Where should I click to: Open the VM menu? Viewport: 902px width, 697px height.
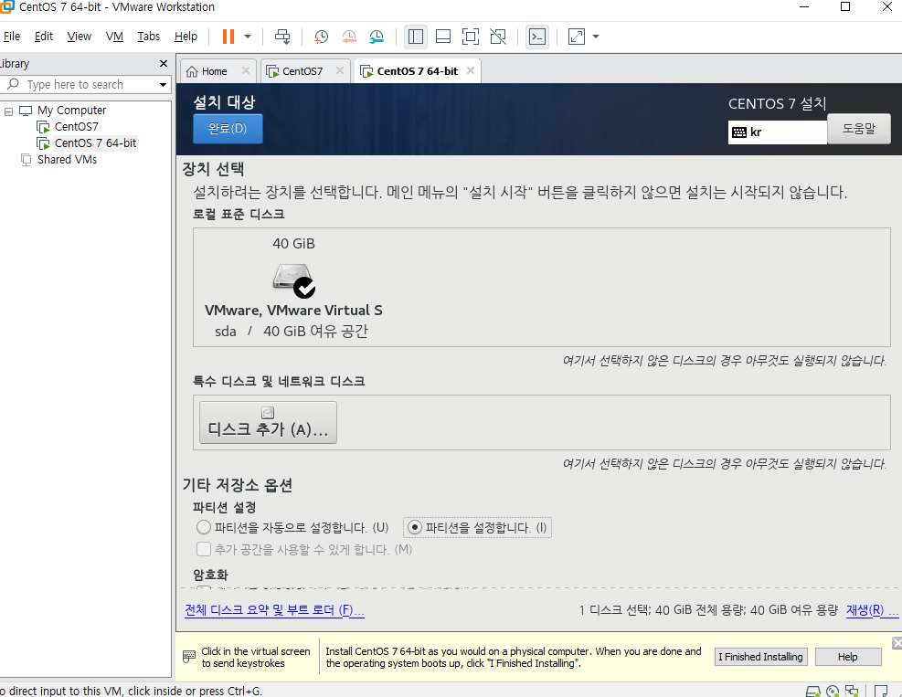pos(114,37)
